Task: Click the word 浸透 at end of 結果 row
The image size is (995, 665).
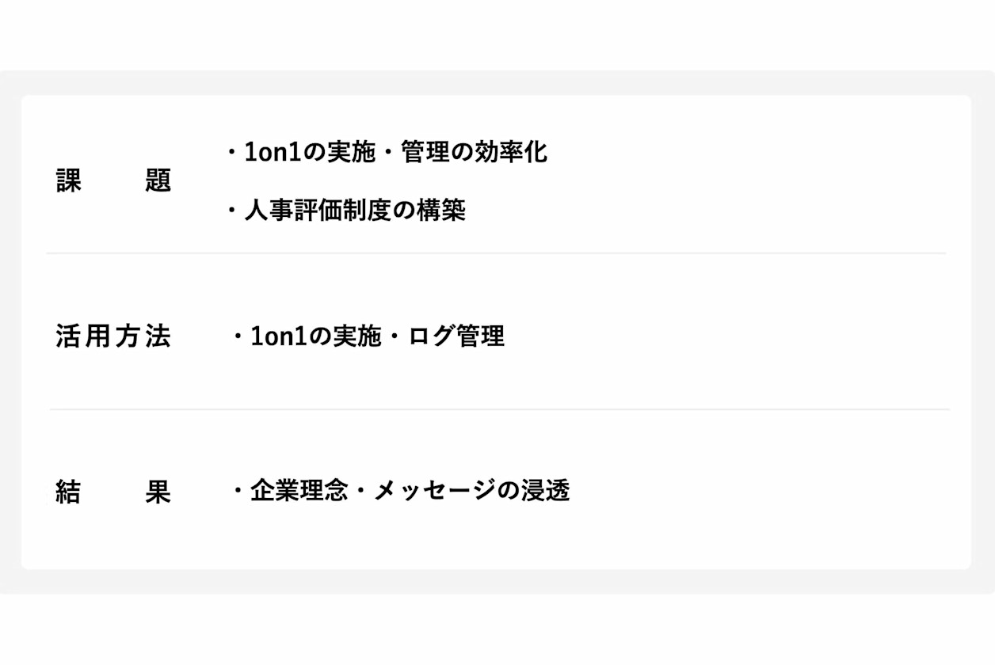Action: pos(546,491)
